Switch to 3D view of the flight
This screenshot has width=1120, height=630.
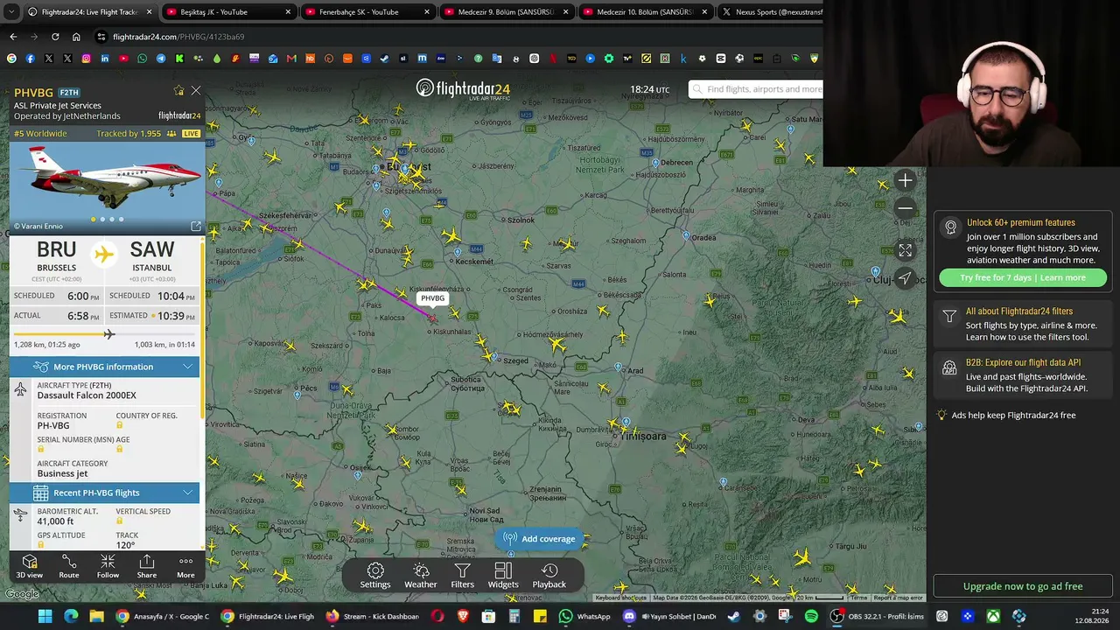[x=29, y=566]
